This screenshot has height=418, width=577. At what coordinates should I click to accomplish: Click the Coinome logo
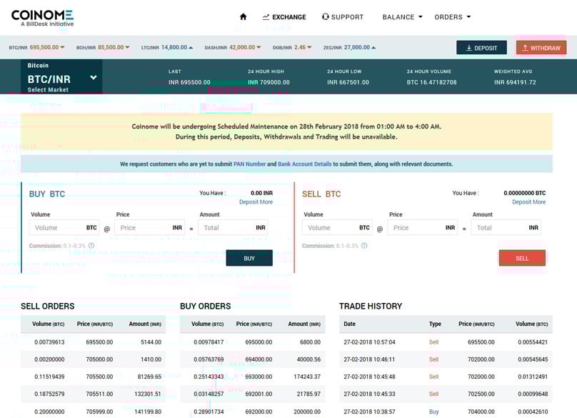[x=43, y=18]
